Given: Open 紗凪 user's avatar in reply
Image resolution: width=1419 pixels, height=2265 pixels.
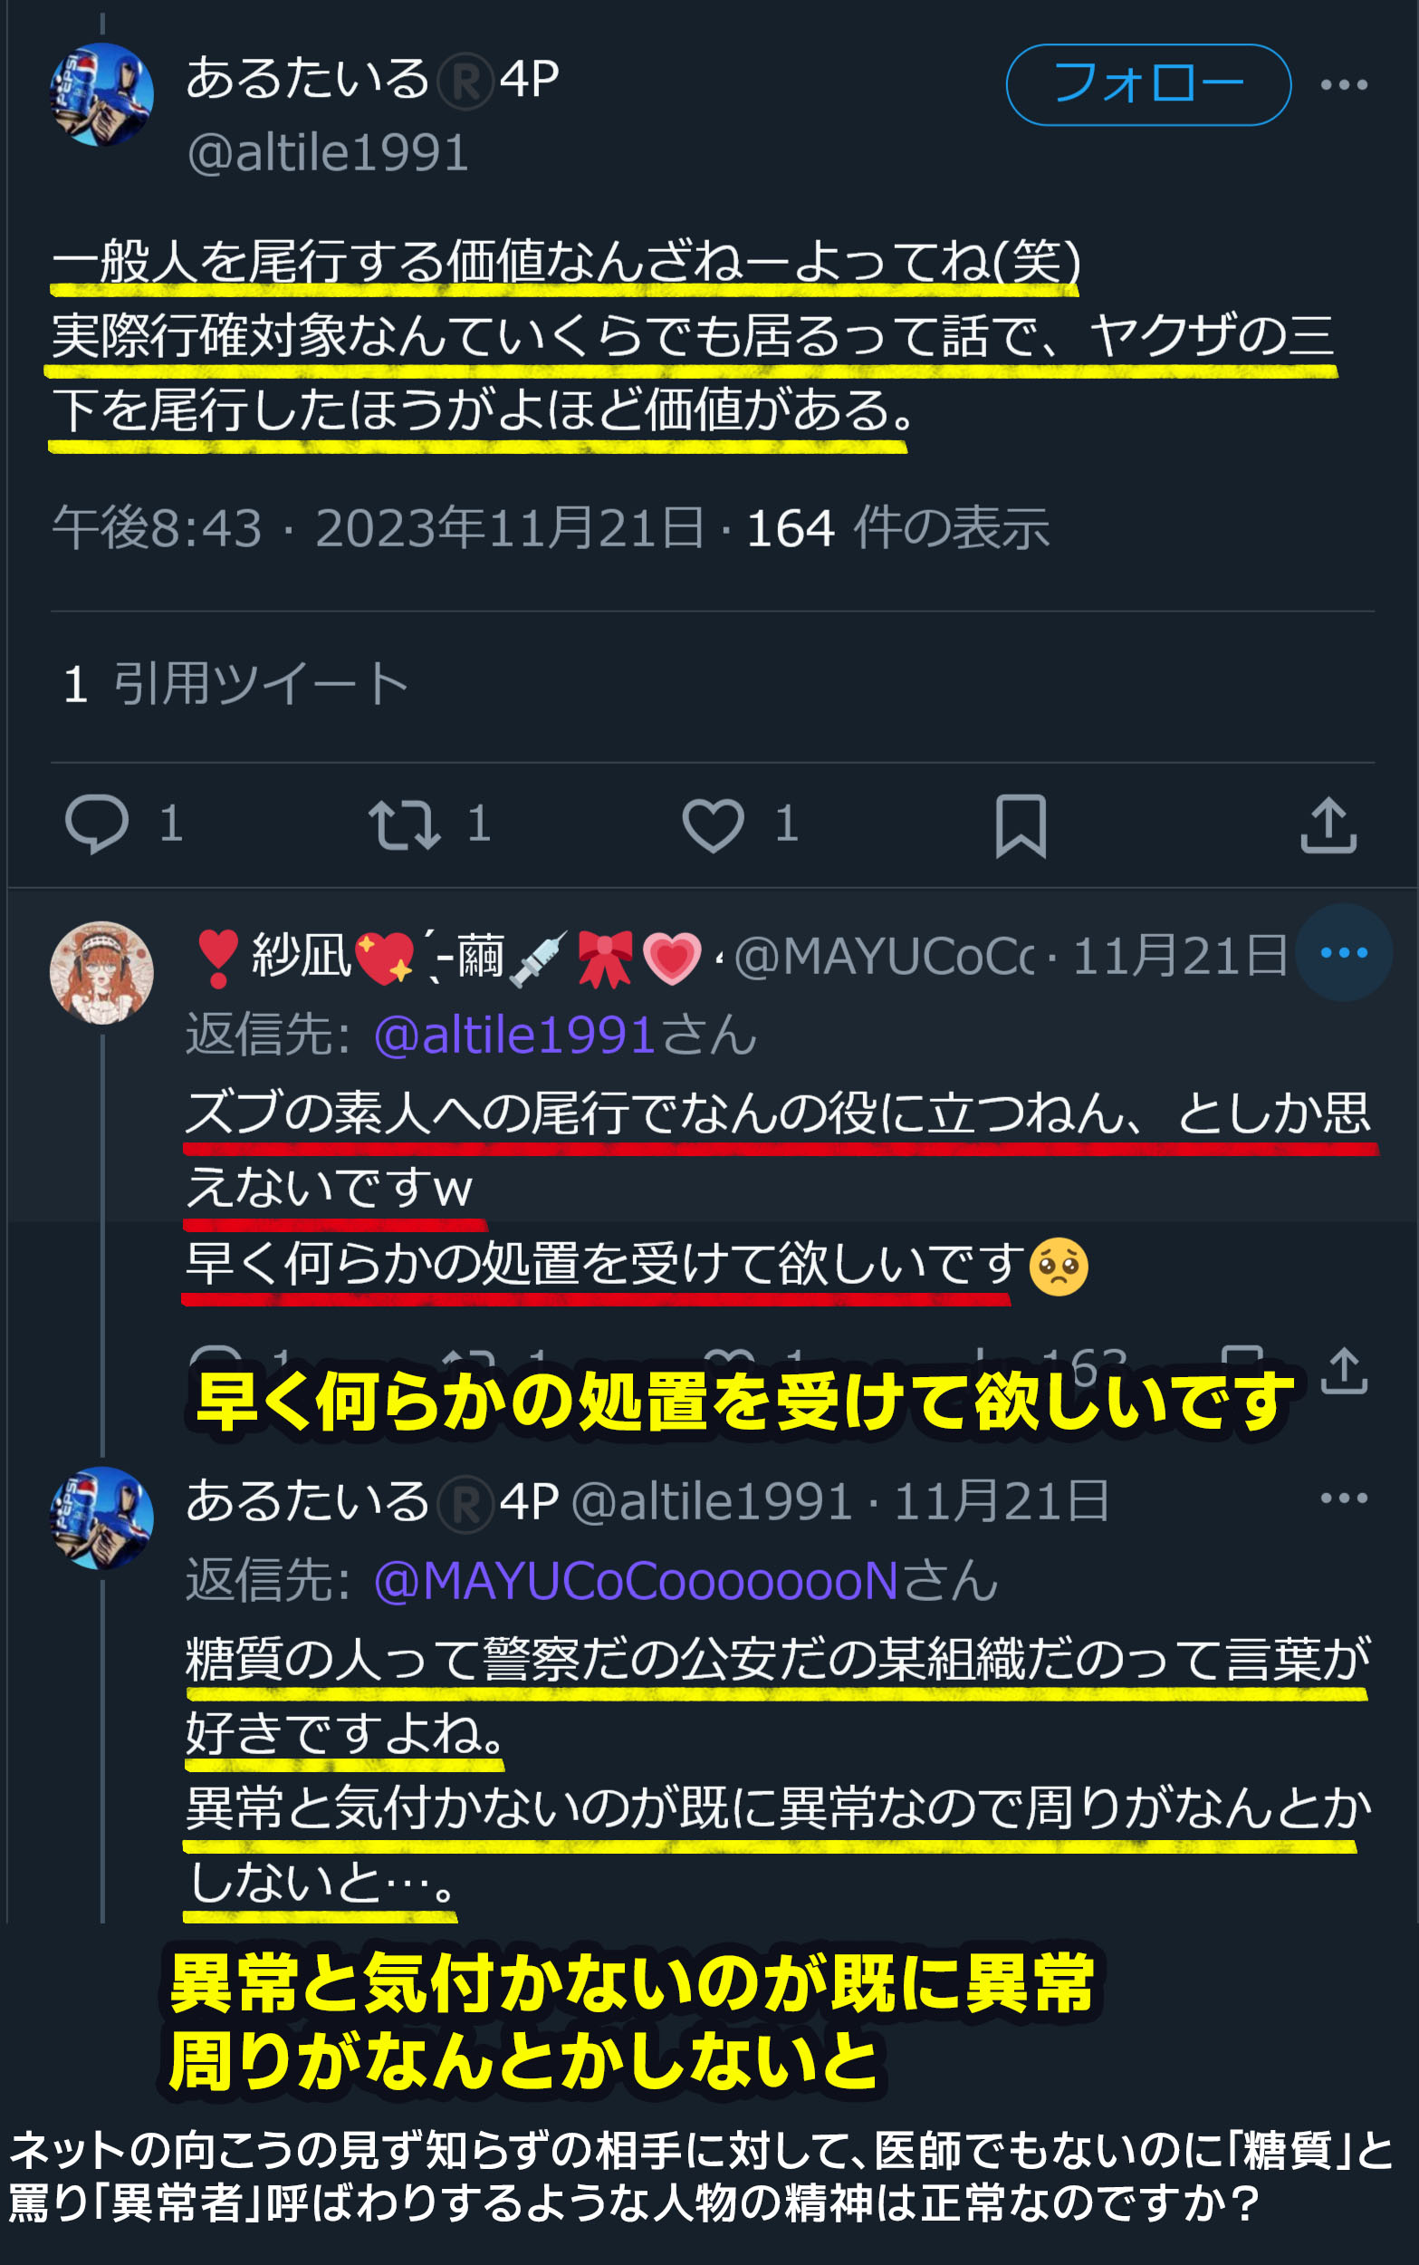Looking at the screenshot, I should (x=101, y=972).
